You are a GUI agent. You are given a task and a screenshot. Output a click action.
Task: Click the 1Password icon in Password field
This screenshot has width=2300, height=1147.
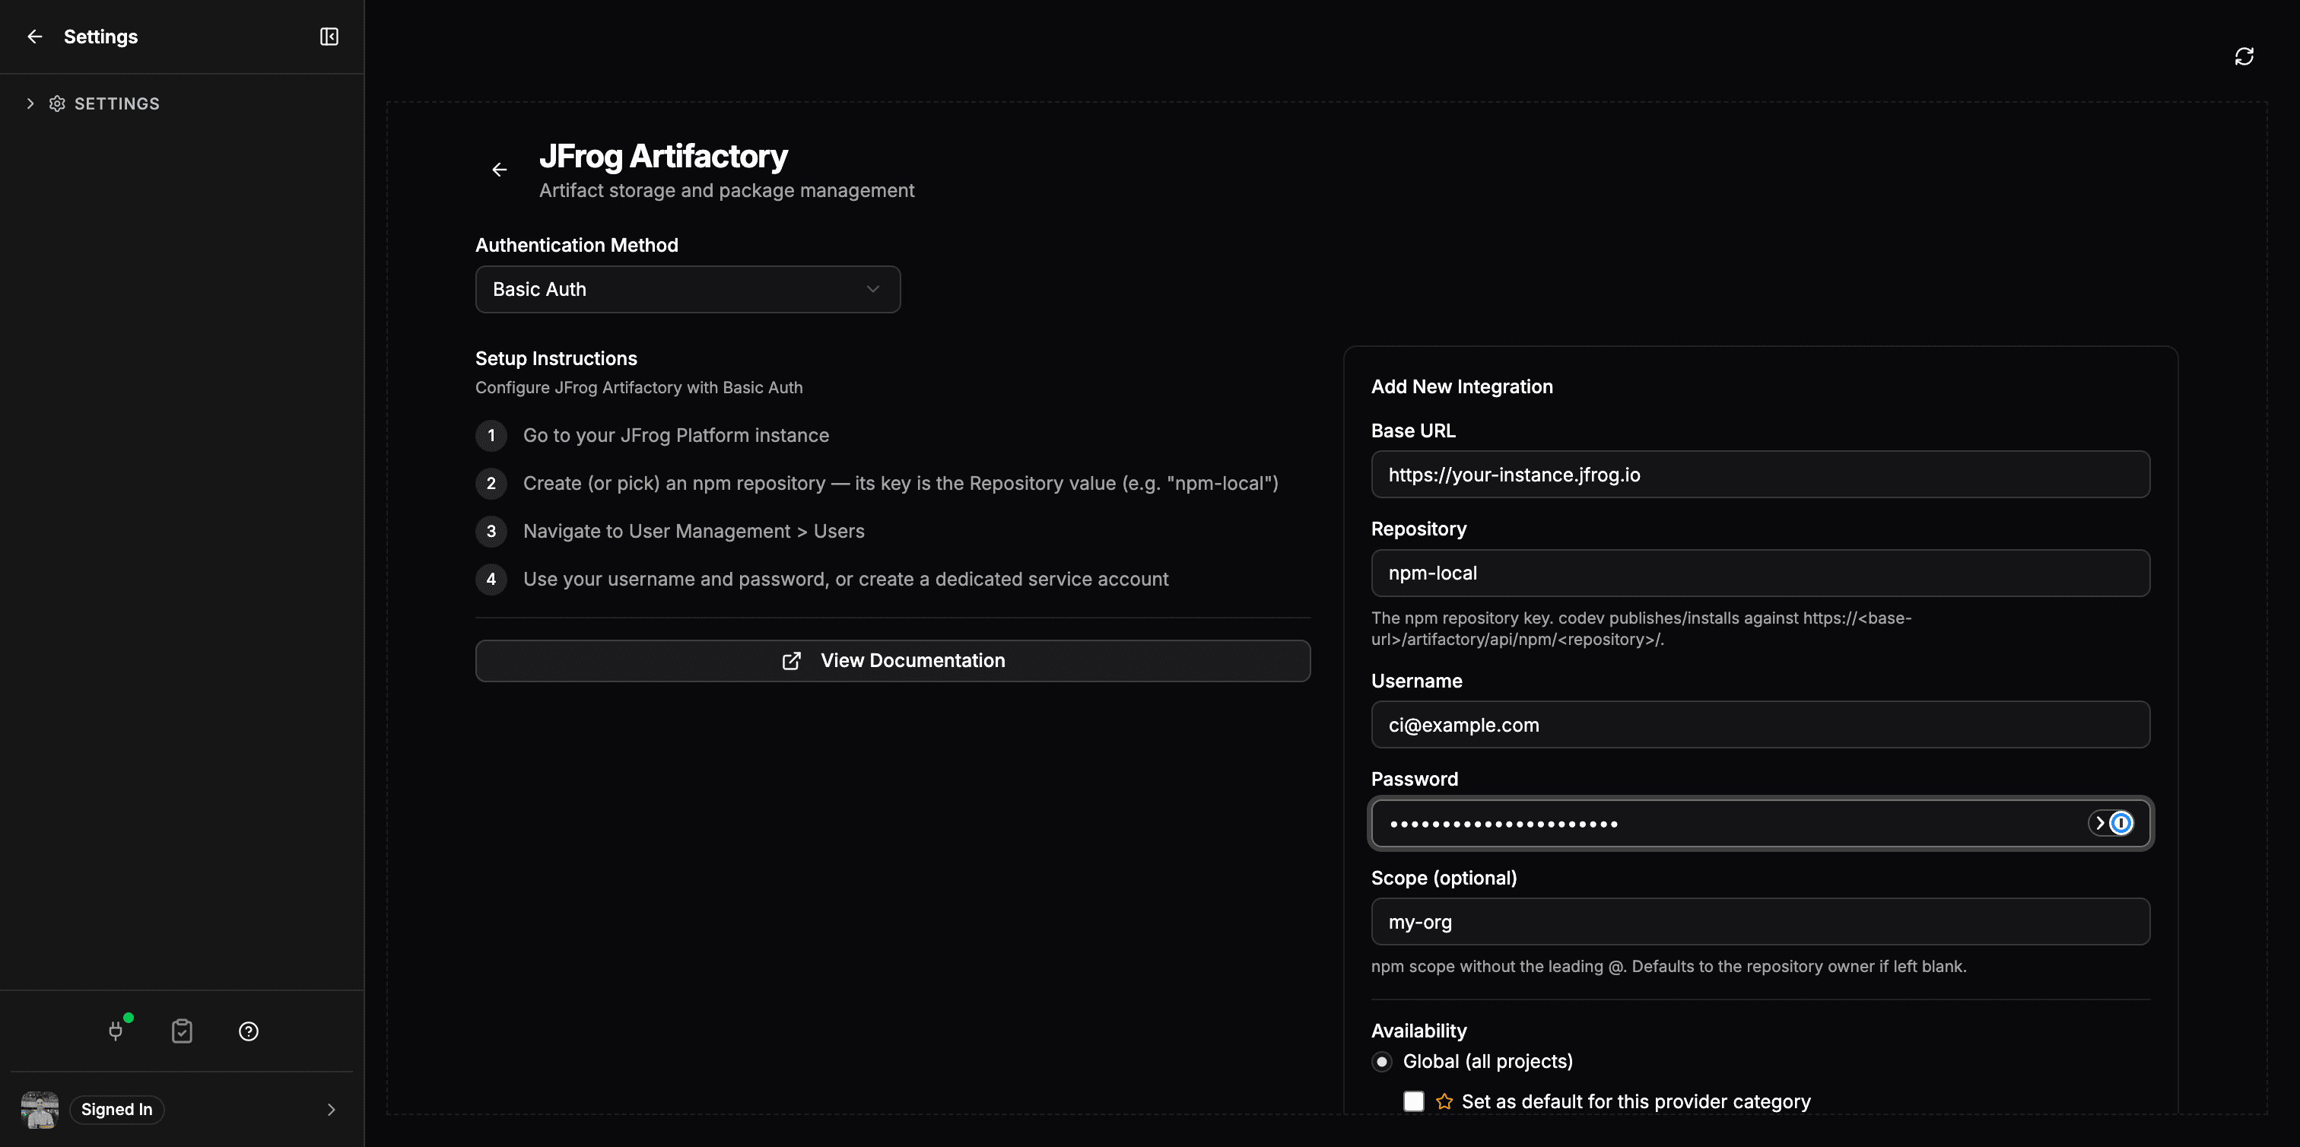(2121, 823)
